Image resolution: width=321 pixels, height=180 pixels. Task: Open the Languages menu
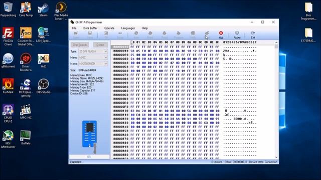tap(128, 28)
